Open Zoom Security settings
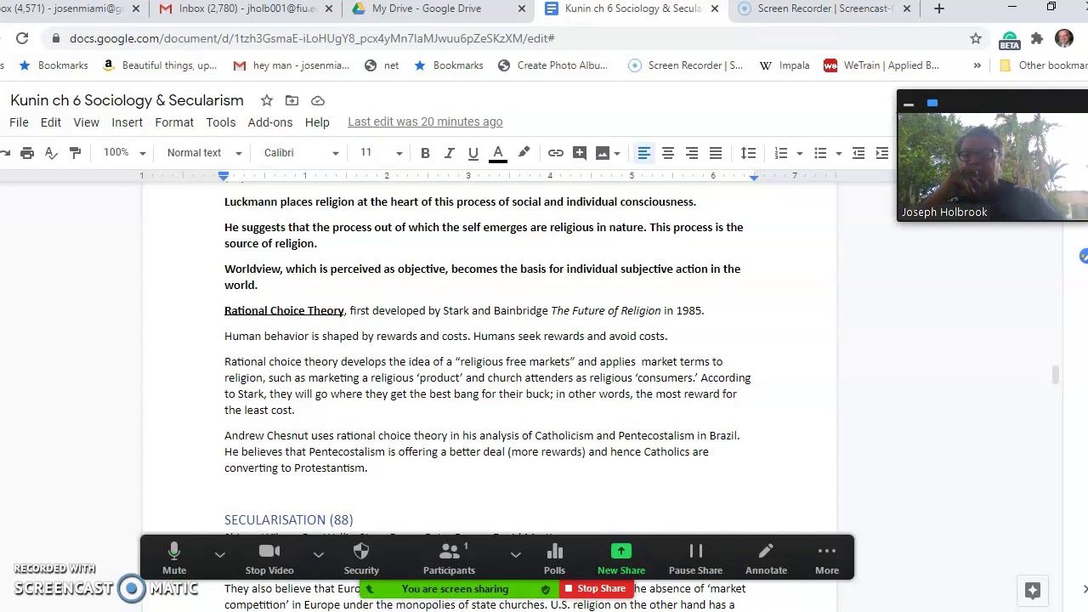Screen dimensions: 1088x612 (361, 558)
